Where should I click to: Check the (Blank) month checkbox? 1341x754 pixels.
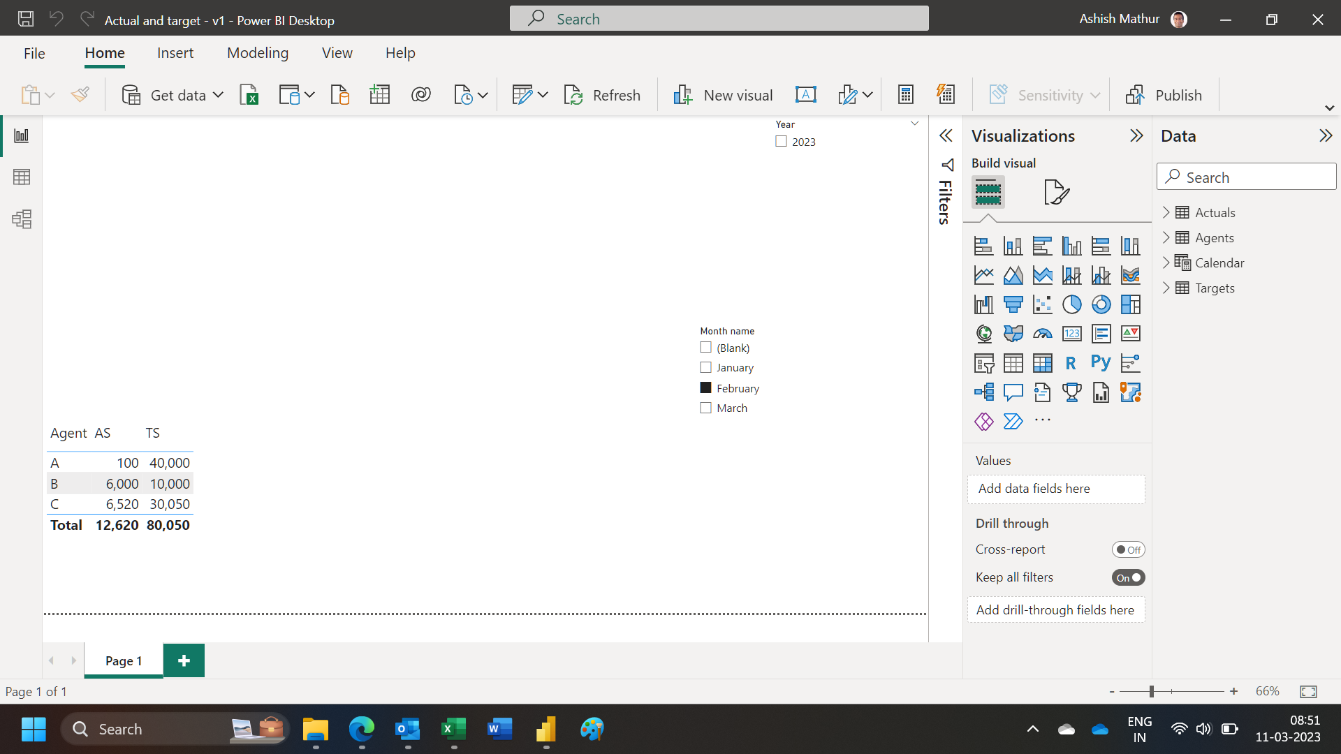pyautogui.click(x=705, y=347)
